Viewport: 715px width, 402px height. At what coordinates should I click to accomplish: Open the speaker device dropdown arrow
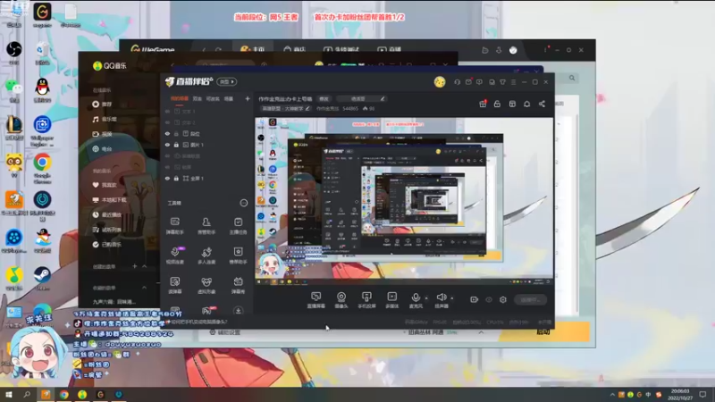click(452, 298)
